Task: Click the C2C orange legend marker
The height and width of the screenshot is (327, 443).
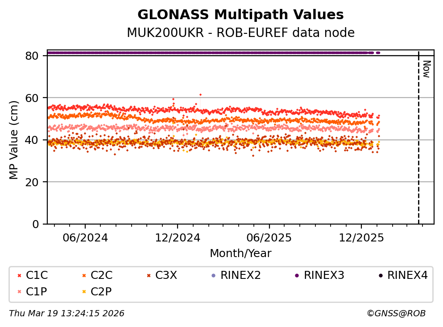Action: pos(84,276)
